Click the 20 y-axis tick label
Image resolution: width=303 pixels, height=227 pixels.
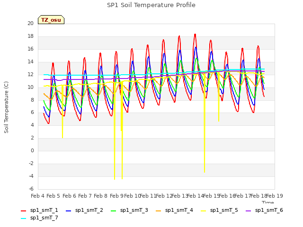pyautogui.click(x=30, y=23)
